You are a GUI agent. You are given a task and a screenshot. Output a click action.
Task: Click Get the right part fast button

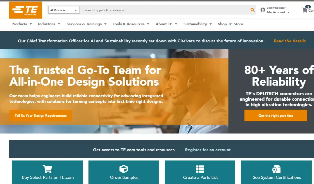point(276,116)
